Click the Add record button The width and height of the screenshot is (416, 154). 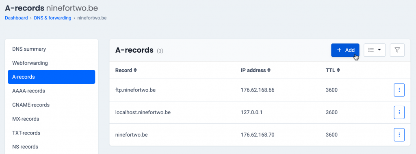(345, 50)
